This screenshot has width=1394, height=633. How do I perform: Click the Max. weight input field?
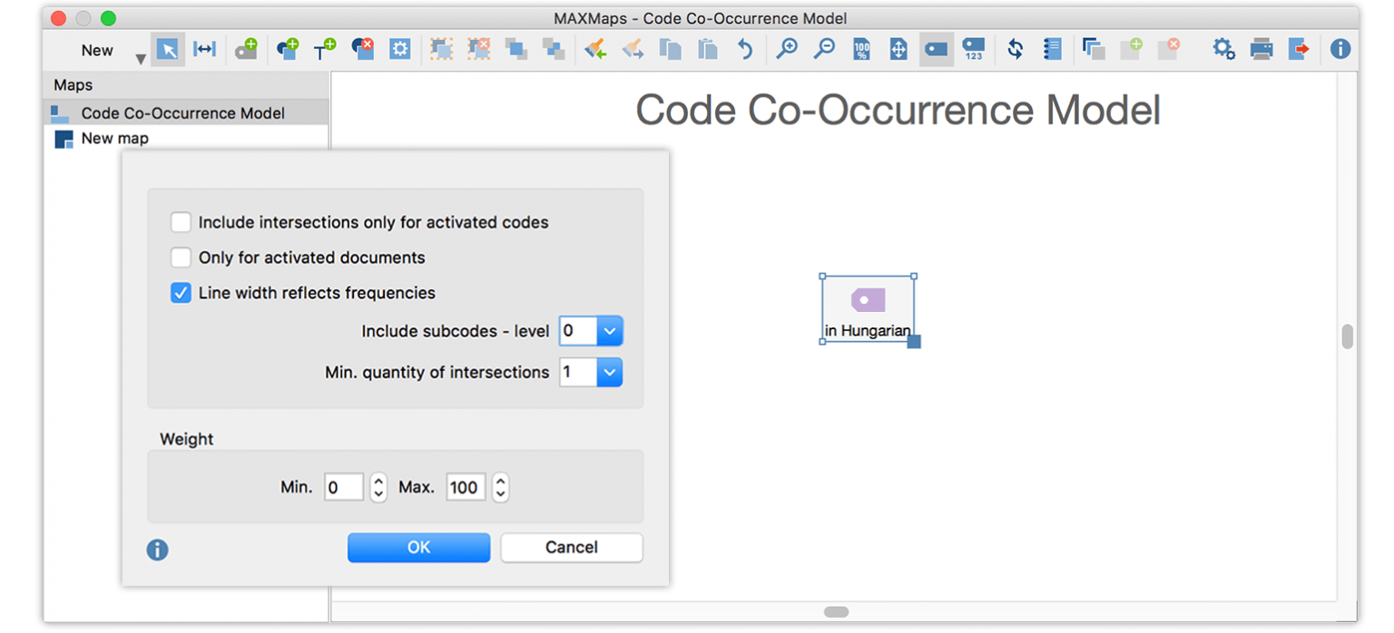point(466,487)
